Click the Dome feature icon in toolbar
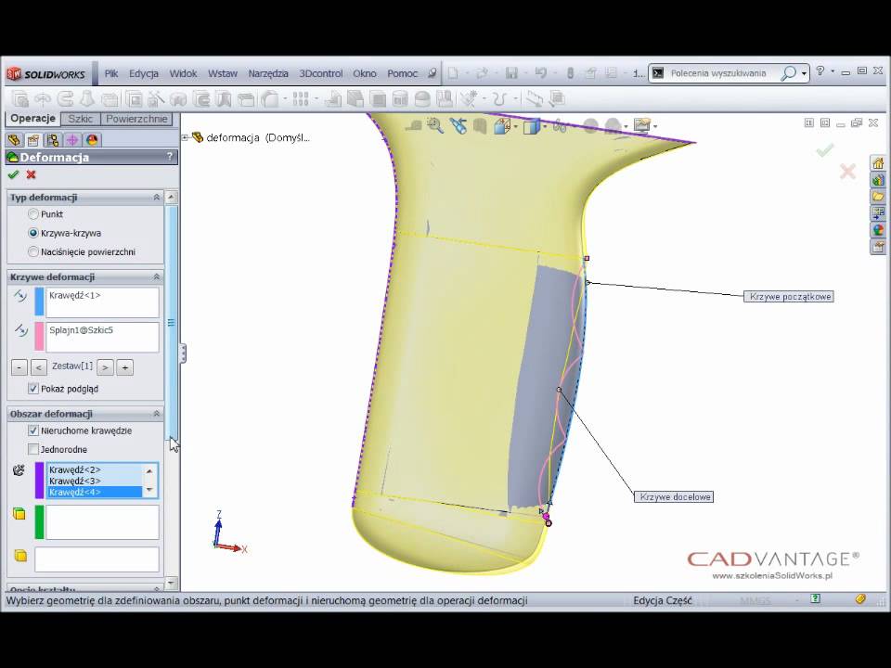 422,99
